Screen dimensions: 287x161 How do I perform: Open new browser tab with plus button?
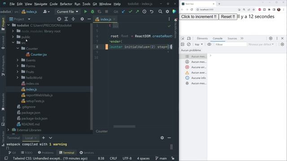coord(219,4)
